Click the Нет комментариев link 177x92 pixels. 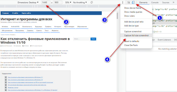point(37,46)
